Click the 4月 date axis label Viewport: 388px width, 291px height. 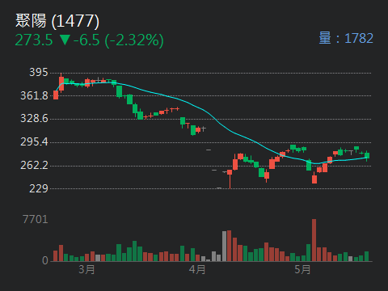[x=197, y=269]
